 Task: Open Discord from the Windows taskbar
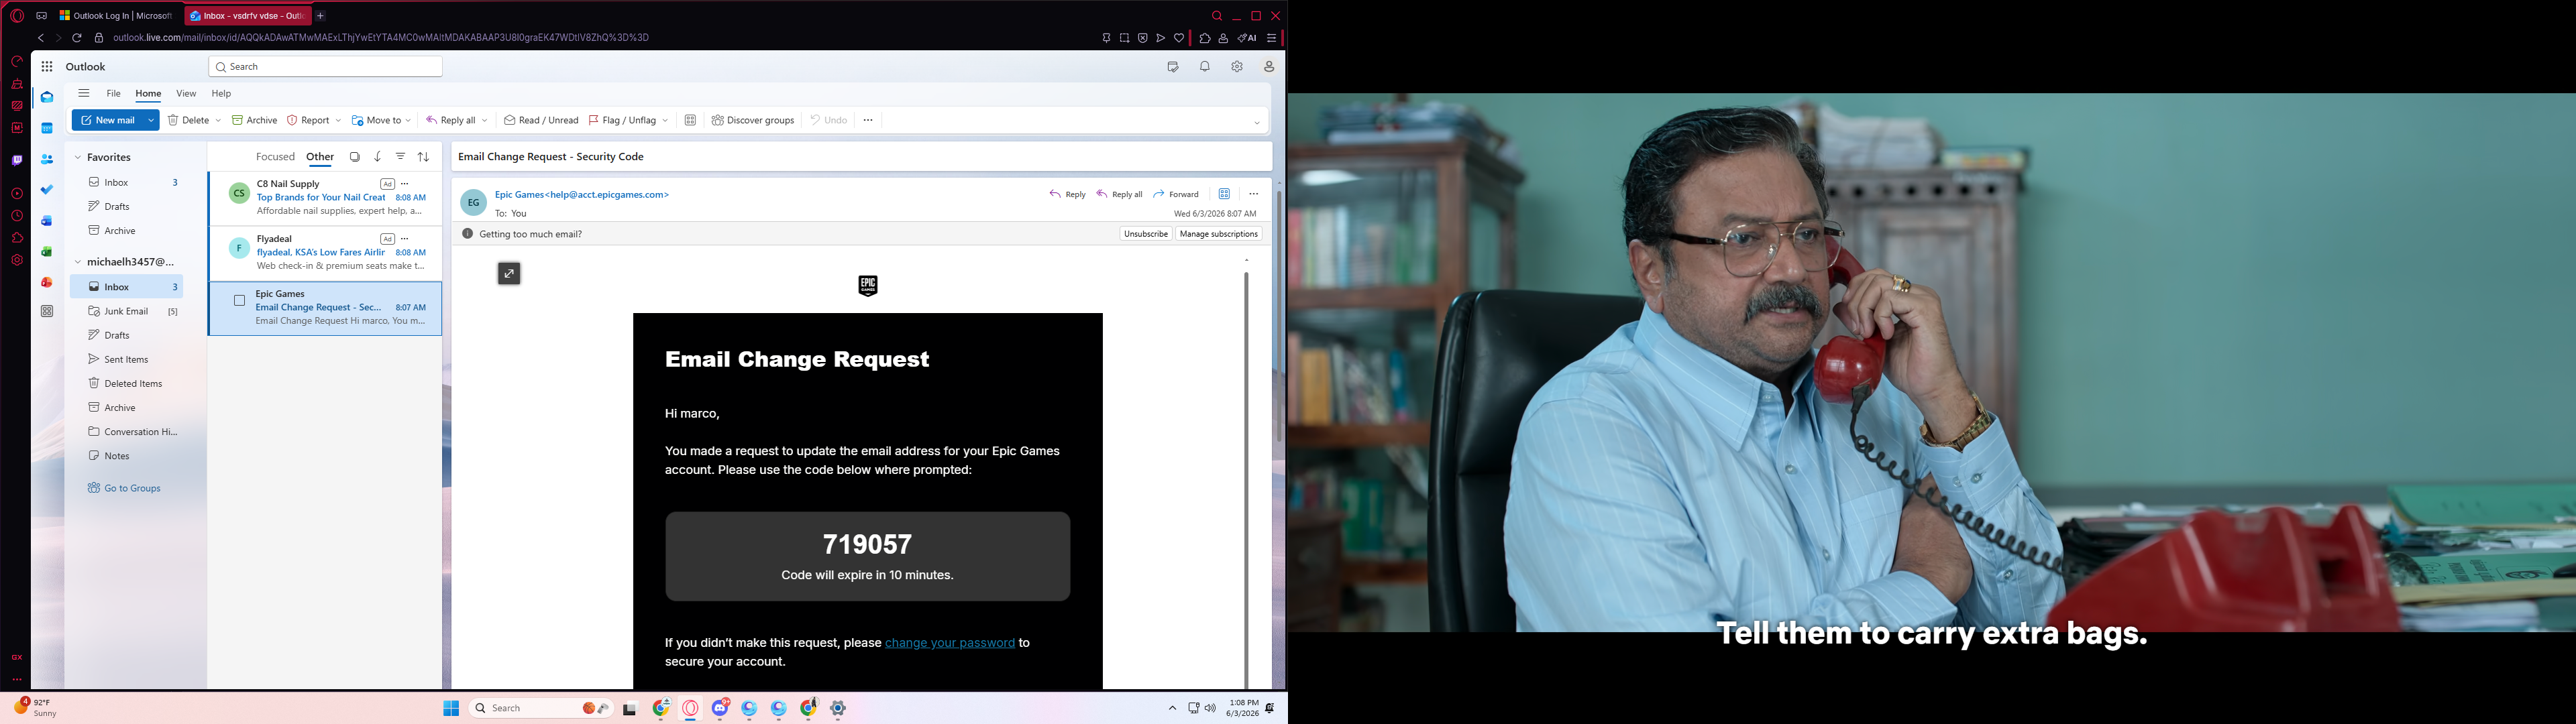click(x=720, y=708)
